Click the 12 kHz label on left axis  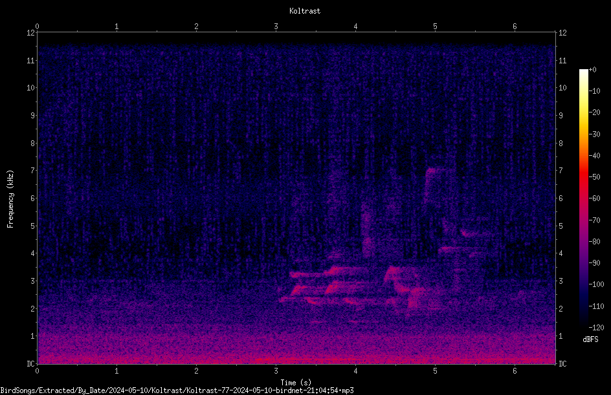click(x=31, y=33)
